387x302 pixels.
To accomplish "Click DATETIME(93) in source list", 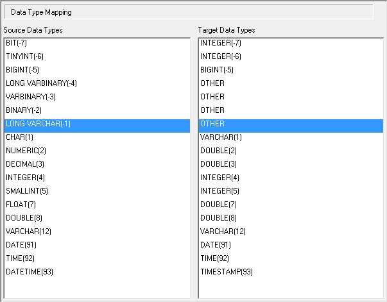I will coord(30,272).
